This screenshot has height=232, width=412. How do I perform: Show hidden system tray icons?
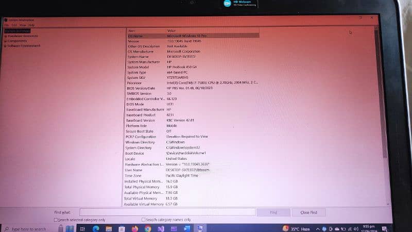318,229
